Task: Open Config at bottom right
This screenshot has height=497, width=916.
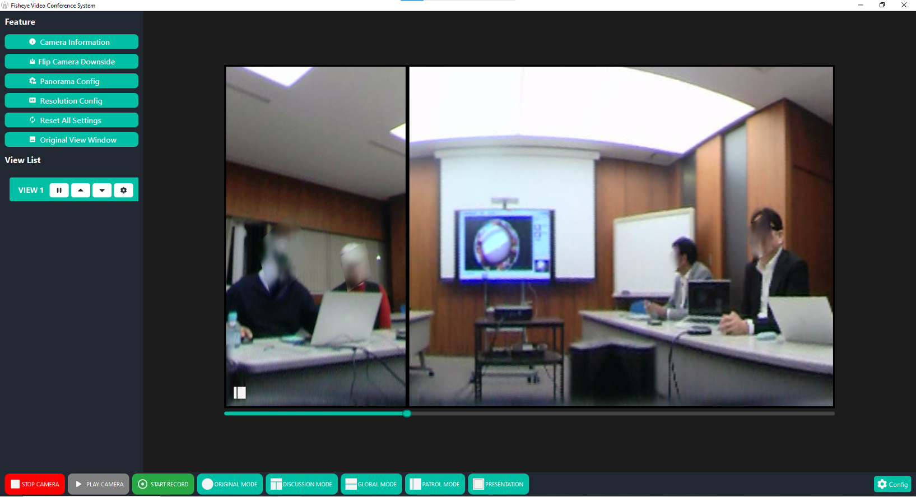Action: tap(892, 484)
